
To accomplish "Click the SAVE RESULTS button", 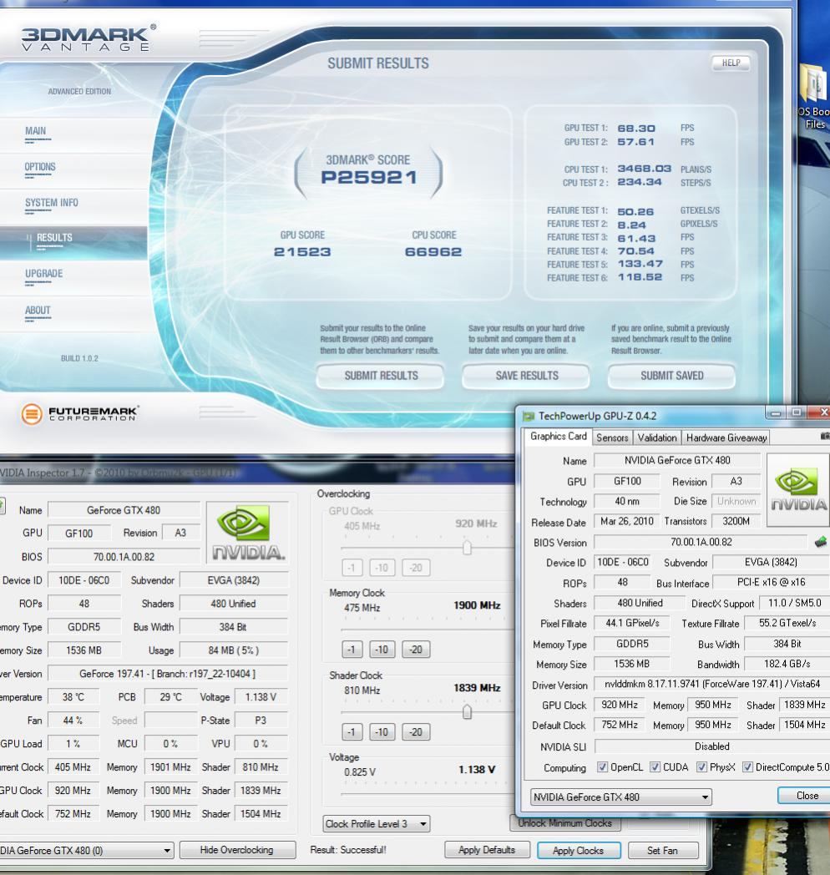I will (x=526, y=376).
